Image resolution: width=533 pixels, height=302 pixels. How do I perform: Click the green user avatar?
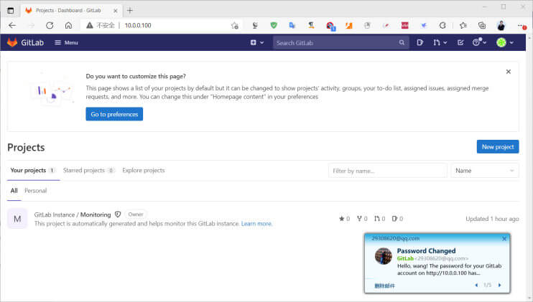(501, 42)
